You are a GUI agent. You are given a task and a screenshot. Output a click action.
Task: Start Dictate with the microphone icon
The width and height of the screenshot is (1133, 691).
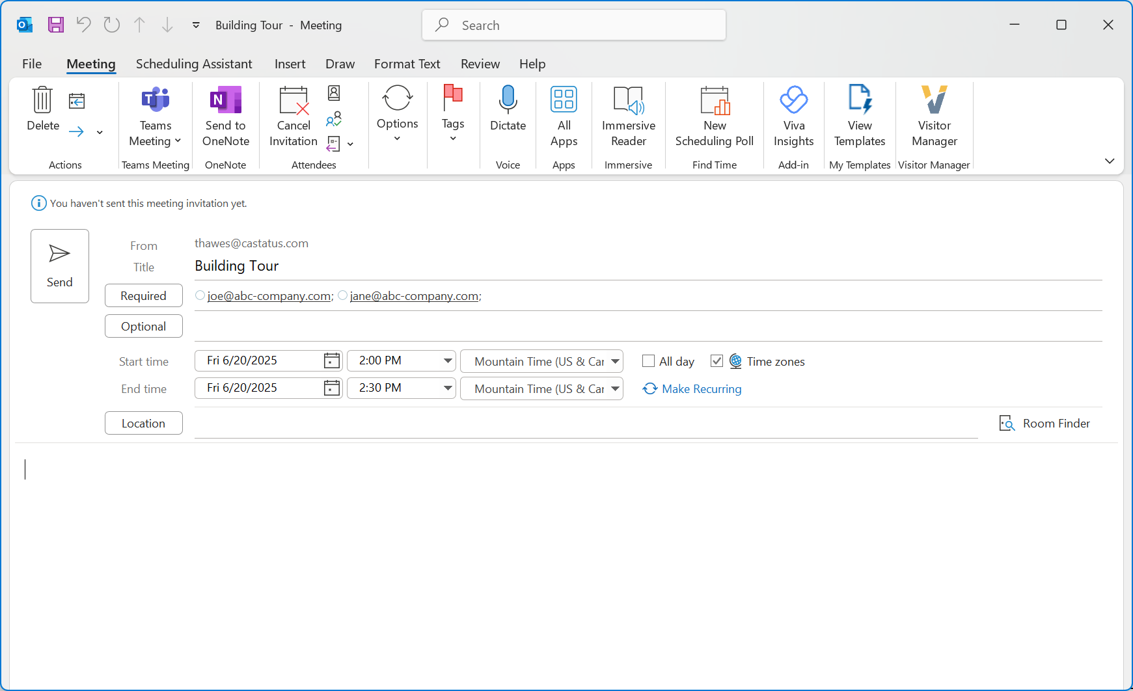coord(508,100)
